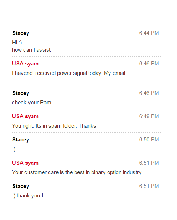Click the 6:50 PM timestamp
The width and height of the screenshot is (177, 220).
tap(149, 140)
